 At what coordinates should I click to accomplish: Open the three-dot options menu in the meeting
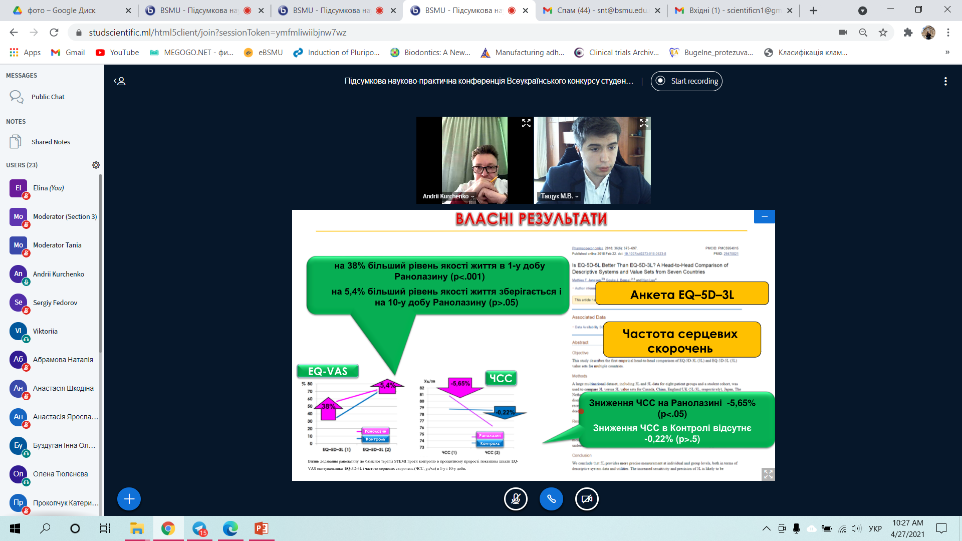[x=945, y=81]
